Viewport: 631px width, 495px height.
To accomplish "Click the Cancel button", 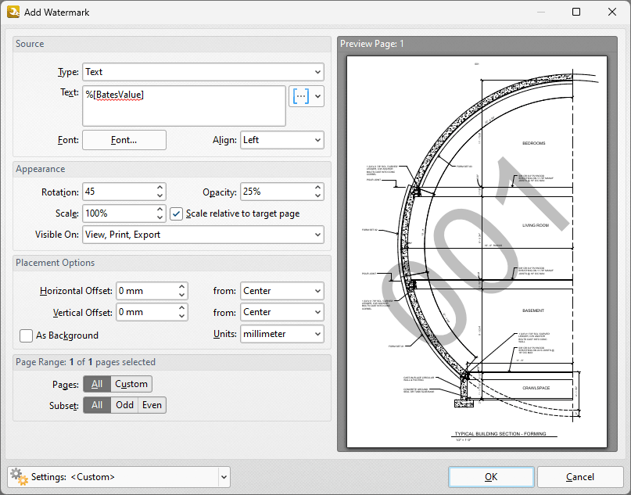I will coord(580,477).
